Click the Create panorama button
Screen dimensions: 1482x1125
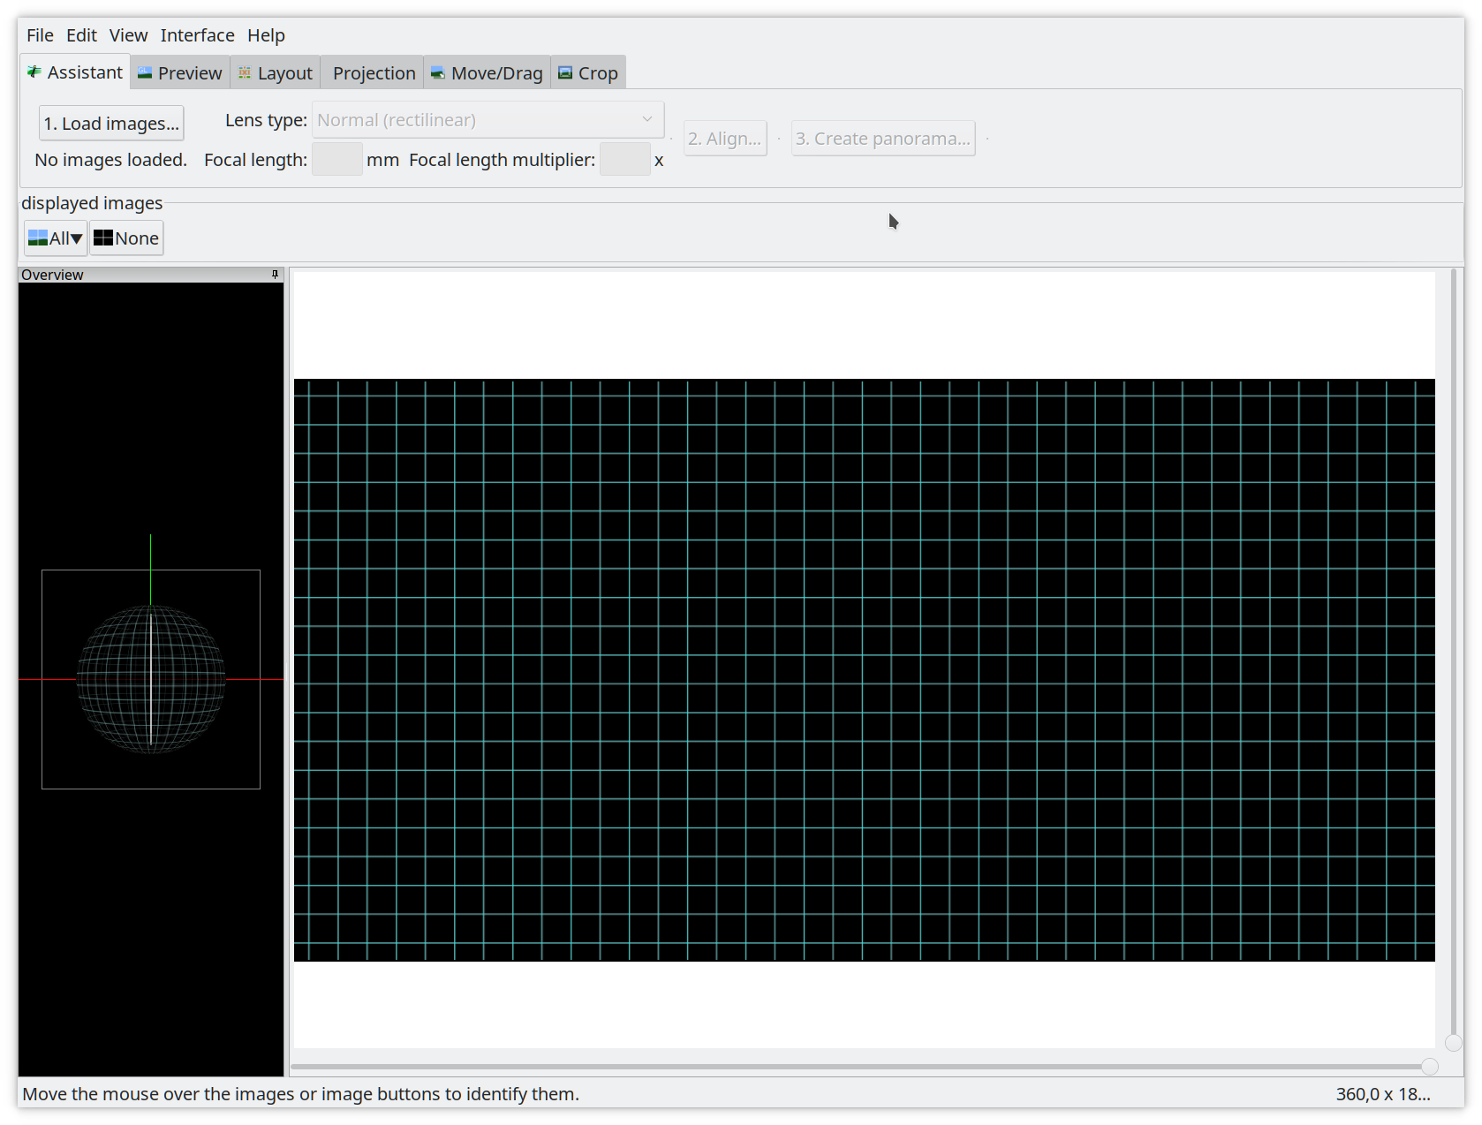pos(883,139)
